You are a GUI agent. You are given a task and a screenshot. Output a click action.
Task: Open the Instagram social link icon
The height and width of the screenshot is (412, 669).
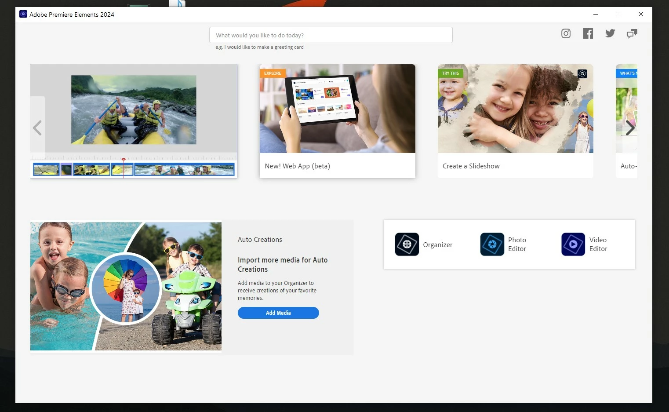click(566, 33)
